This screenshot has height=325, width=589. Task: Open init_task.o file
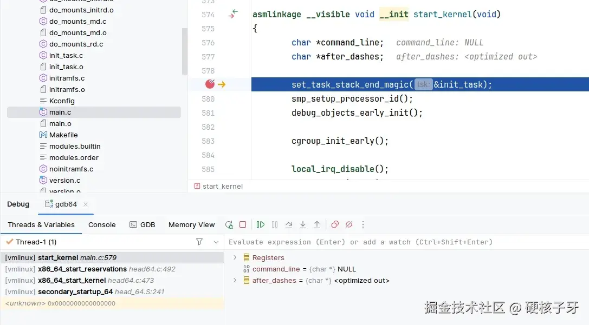[66, 67]
